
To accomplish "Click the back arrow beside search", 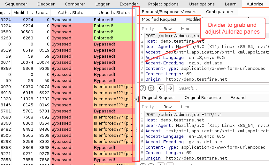I will pos(161,88).
